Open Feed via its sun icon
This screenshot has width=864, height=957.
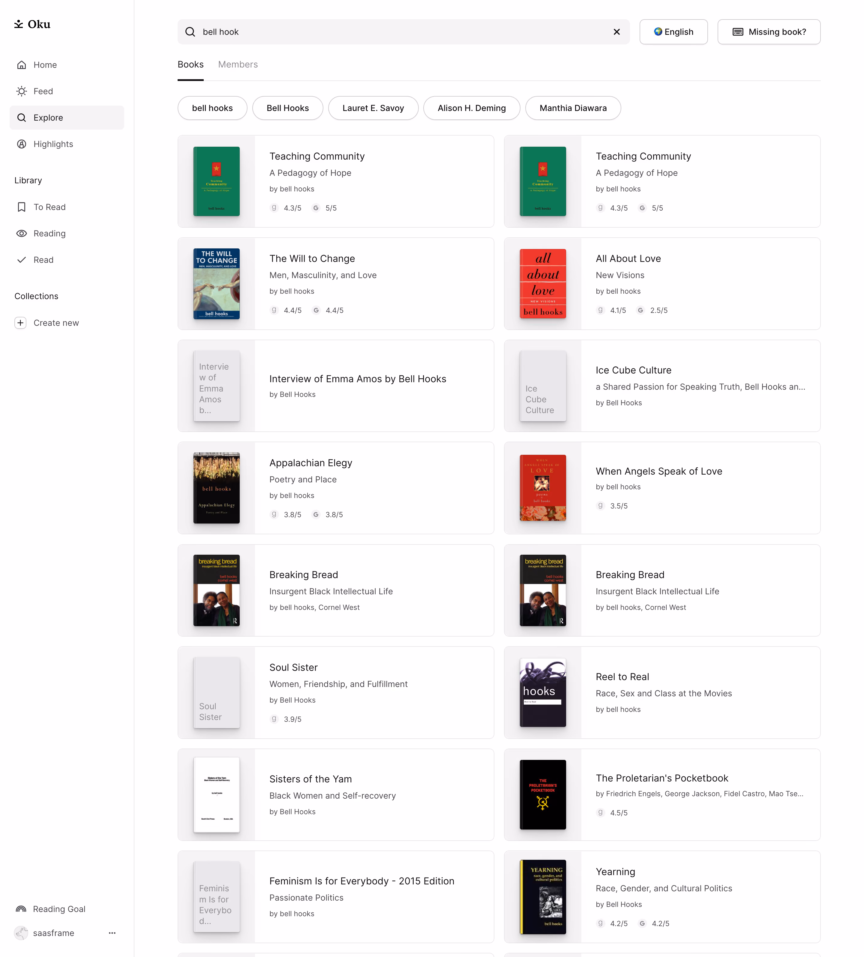point(21,91)
